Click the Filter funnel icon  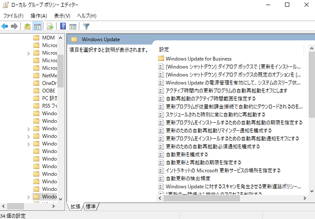(x=86, y=26)
